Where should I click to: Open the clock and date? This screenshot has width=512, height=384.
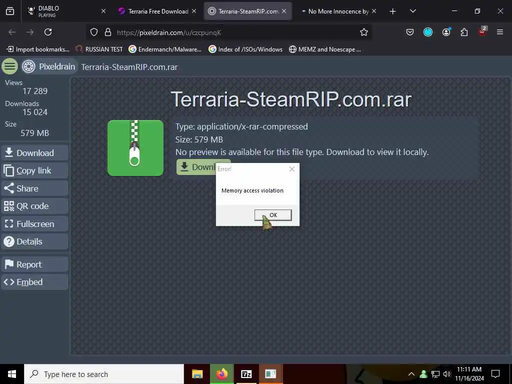tap(469, 374)
